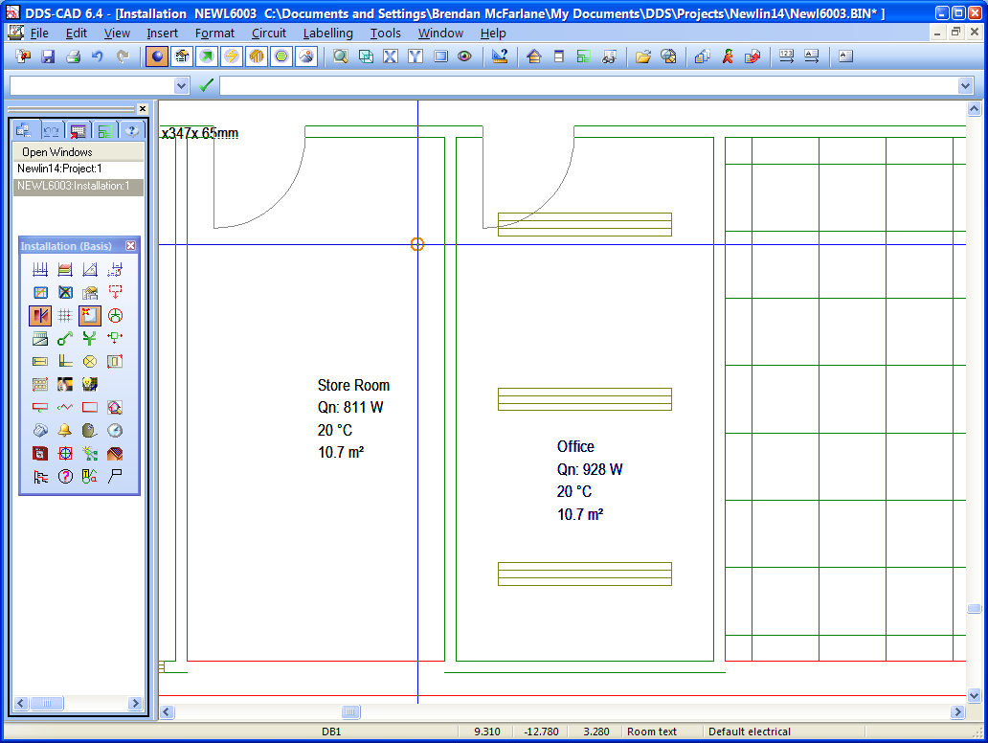Click the telephone symbol in the Installation palette

40,431
